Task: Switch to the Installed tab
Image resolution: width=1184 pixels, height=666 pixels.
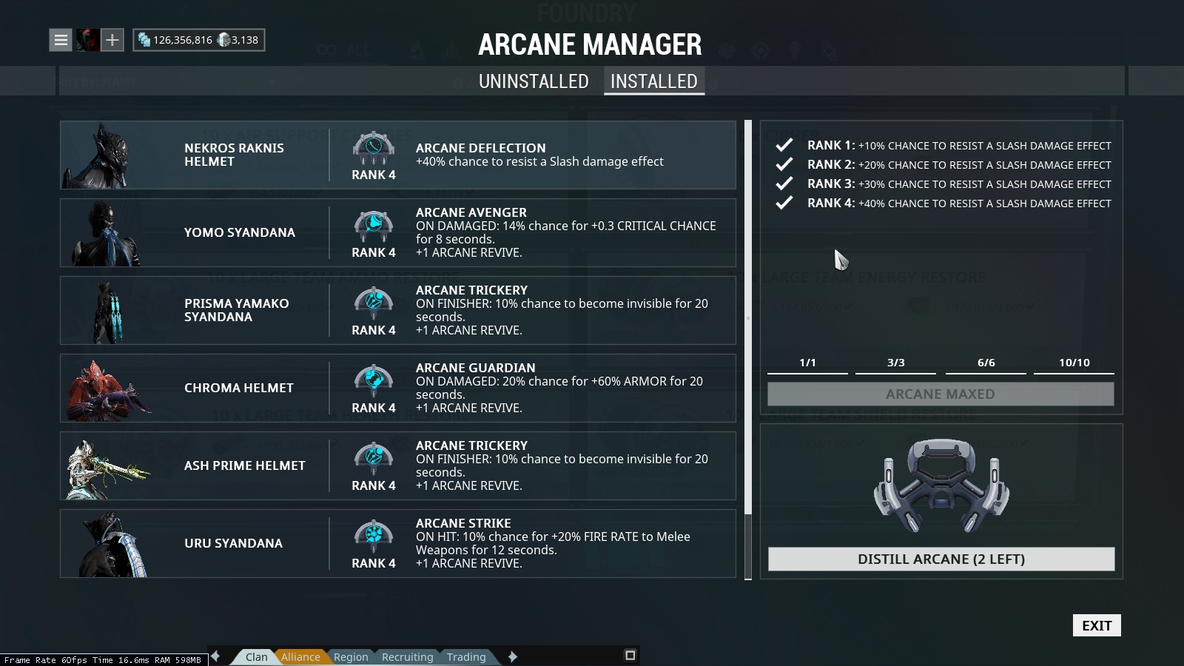Action: (654, 81)
